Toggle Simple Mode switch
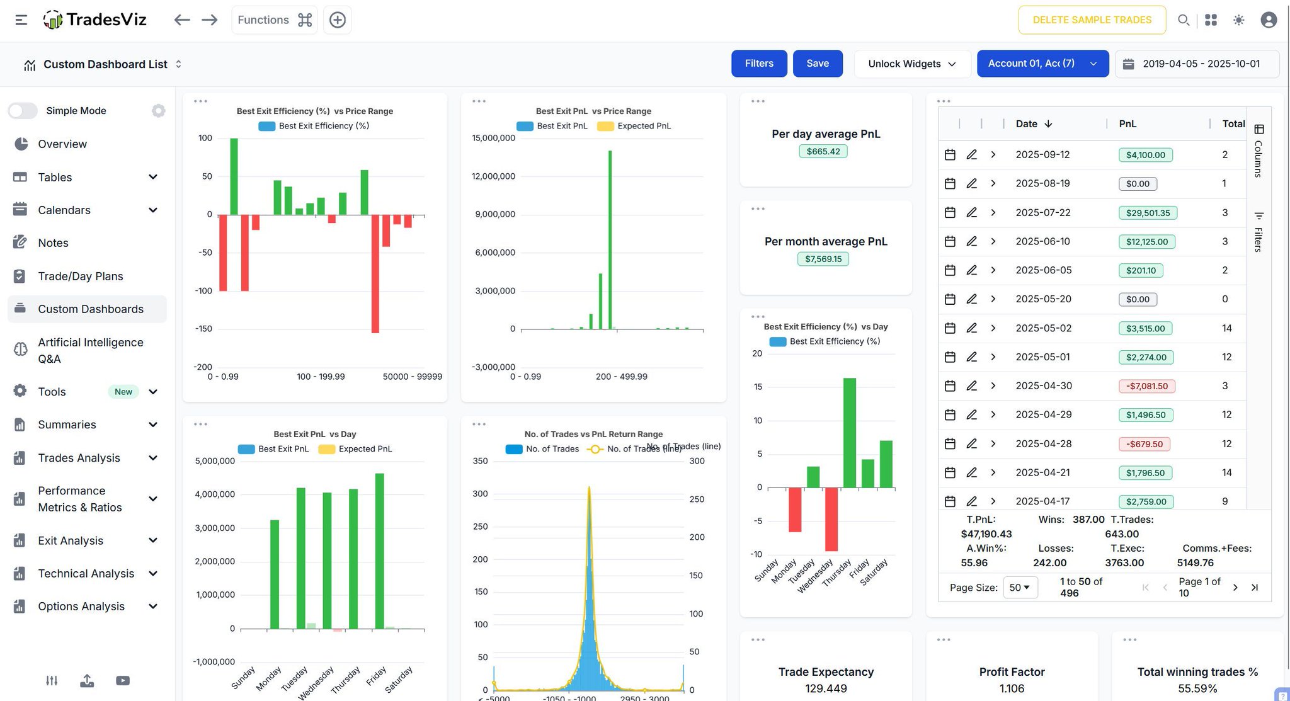The image size is (1290, 701). [23, 111]
